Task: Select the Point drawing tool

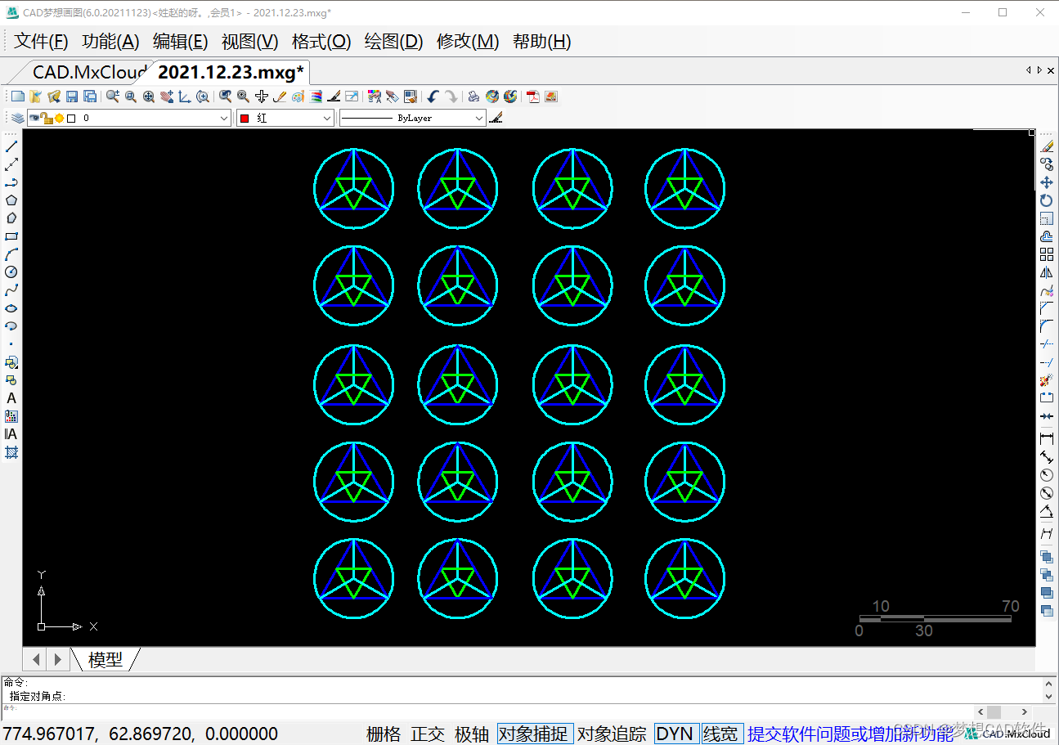Action: click(11, 344)
